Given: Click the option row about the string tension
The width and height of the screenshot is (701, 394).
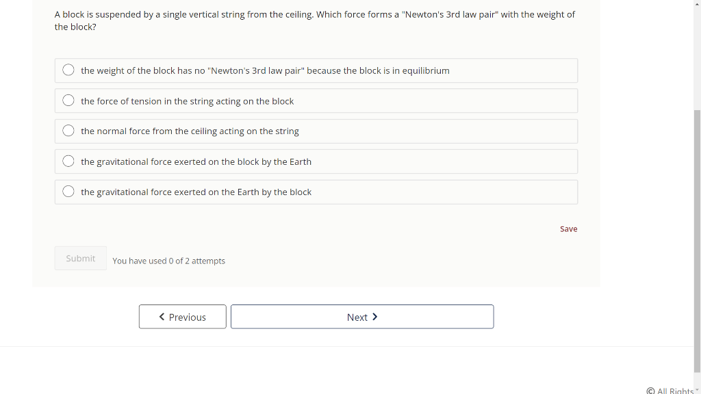Looking at the screenshot, I should click(x=316, y=100).
